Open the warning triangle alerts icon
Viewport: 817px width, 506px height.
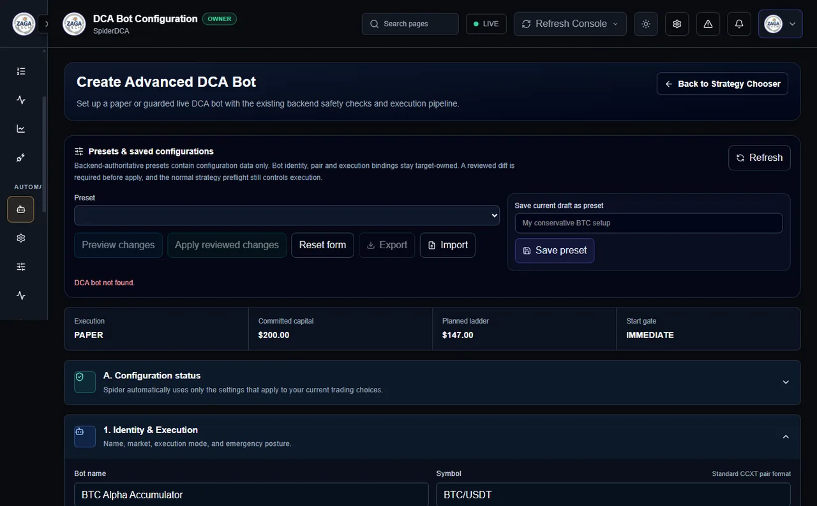(x=708, y=24)
